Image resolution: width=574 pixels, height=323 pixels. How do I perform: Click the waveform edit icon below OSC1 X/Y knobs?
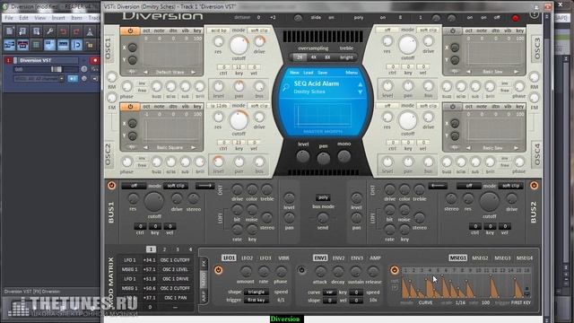pyautogui.click(x=132, y=72)
